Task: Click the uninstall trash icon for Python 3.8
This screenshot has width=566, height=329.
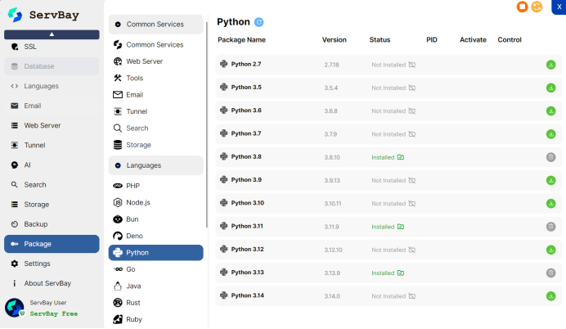Action: pos(550,157)
